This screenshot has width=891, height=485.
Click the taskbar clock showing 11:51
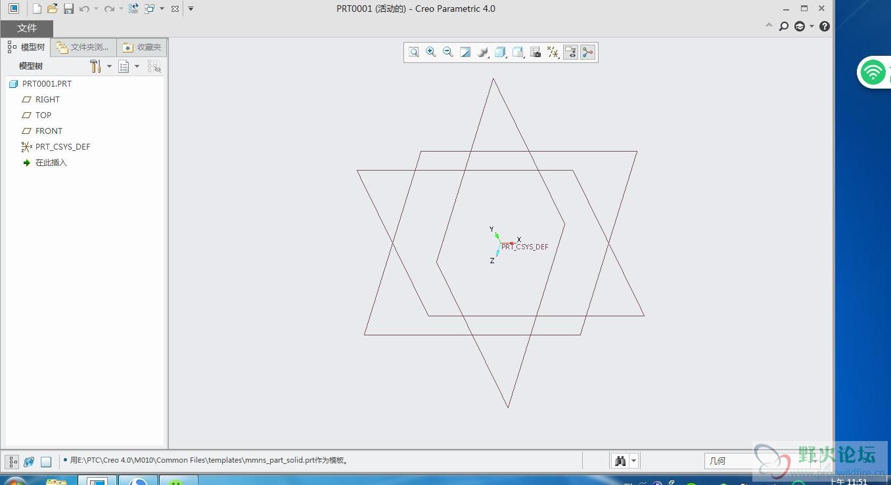[848, 481]
